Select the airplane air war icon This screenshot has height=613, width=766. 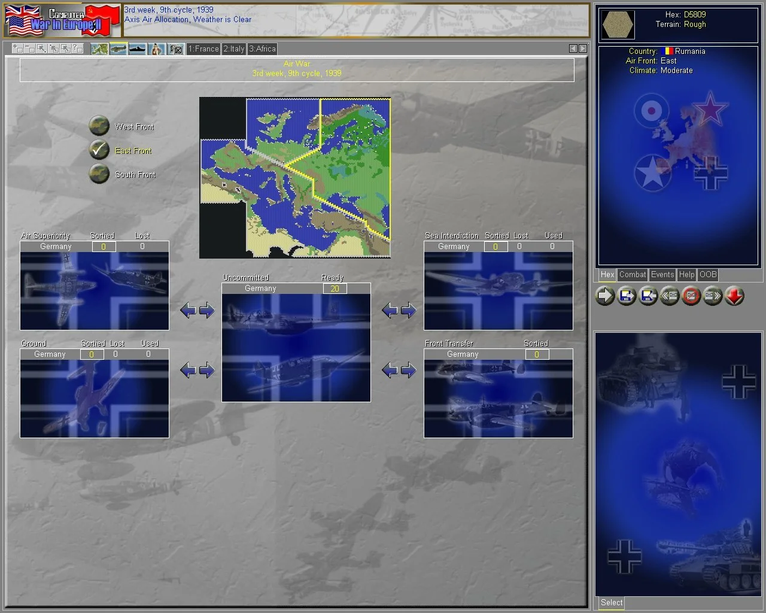118,49
